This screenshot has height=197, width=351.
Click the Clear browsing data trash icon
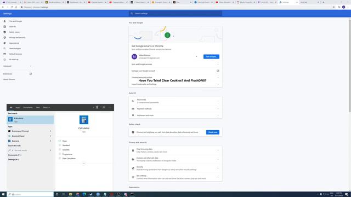pos(133,150)
